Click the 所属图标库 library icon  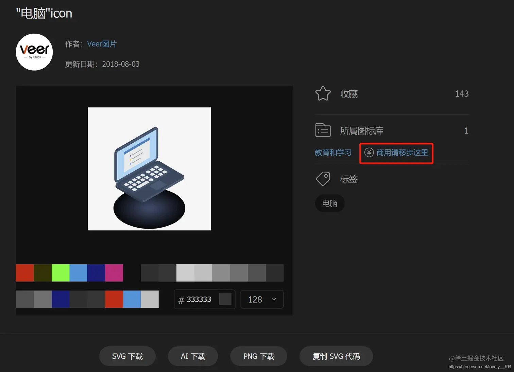click(323, 130)
